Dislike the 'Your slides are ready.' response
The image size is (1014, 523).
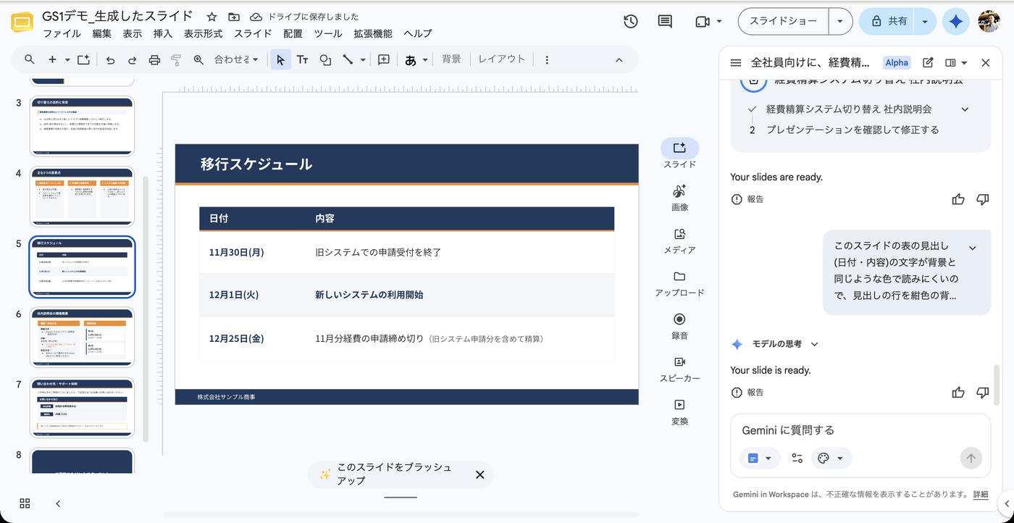[983, 199]
